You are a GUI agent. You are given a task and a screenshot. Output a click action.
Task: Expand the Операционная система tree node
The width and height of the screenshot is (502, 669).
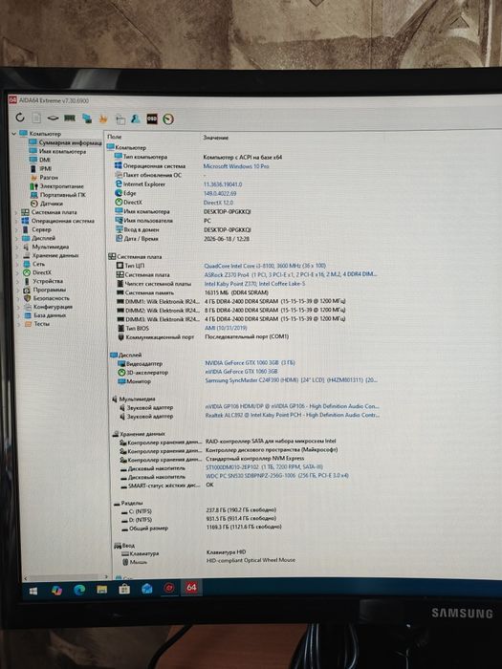17,221
